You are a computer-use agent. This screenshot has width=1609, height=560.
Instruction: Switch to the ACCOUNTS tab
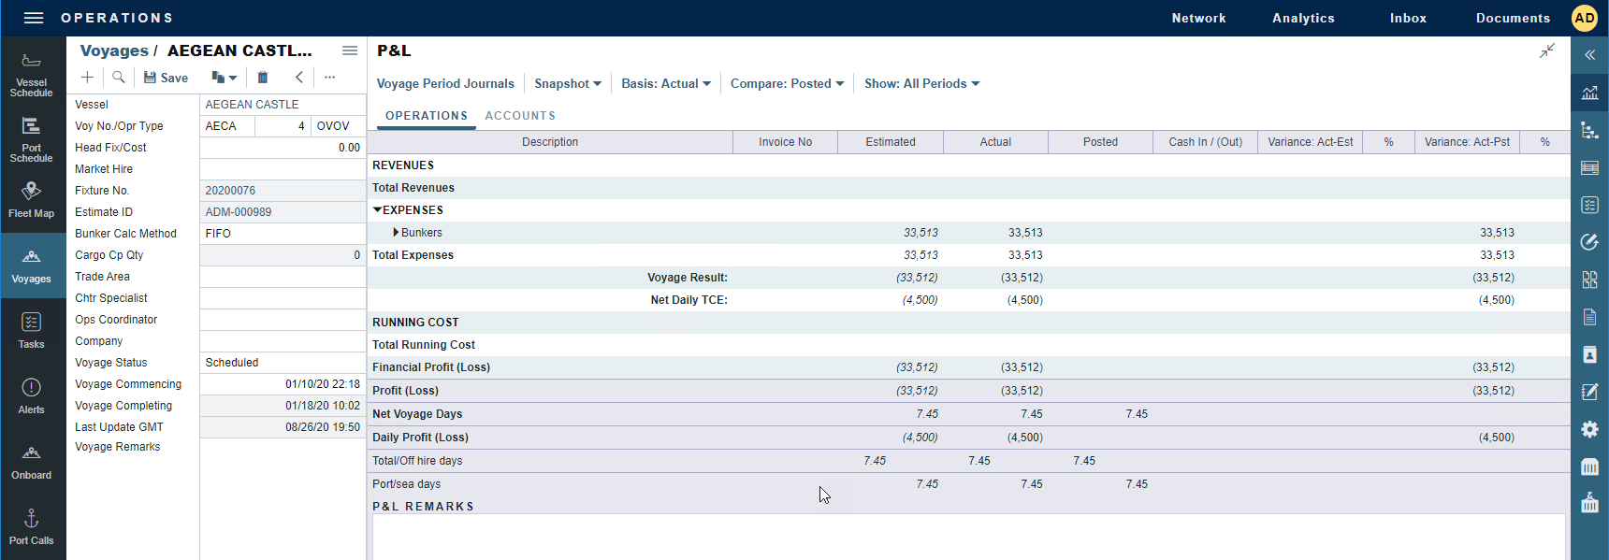tap(520, 116)
